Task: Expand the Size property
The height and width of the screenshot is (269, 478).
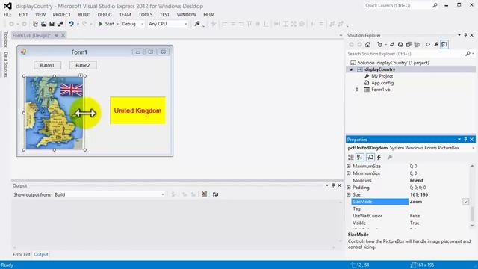Action: (349, 194)
